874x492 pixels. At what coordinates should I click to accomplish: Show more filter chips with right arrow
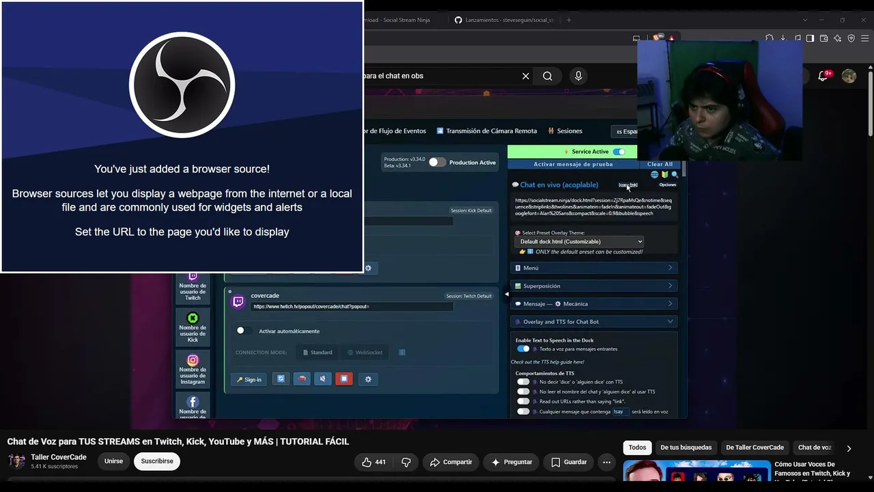[849, 448]
